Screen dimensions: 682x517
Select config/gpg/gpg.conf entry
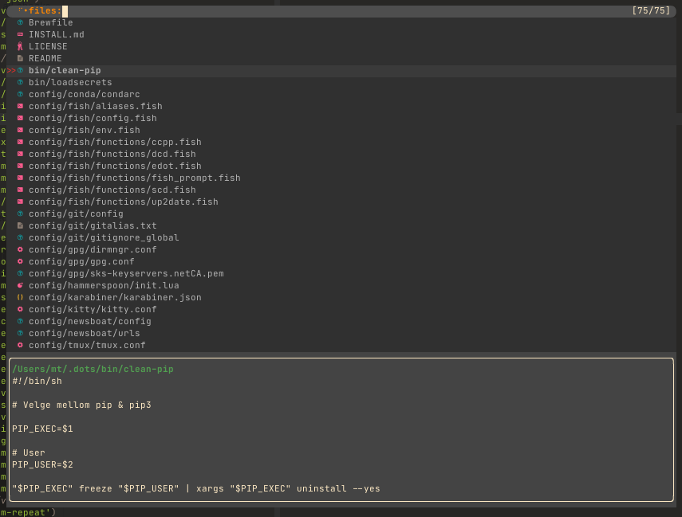tap(82, 261)
